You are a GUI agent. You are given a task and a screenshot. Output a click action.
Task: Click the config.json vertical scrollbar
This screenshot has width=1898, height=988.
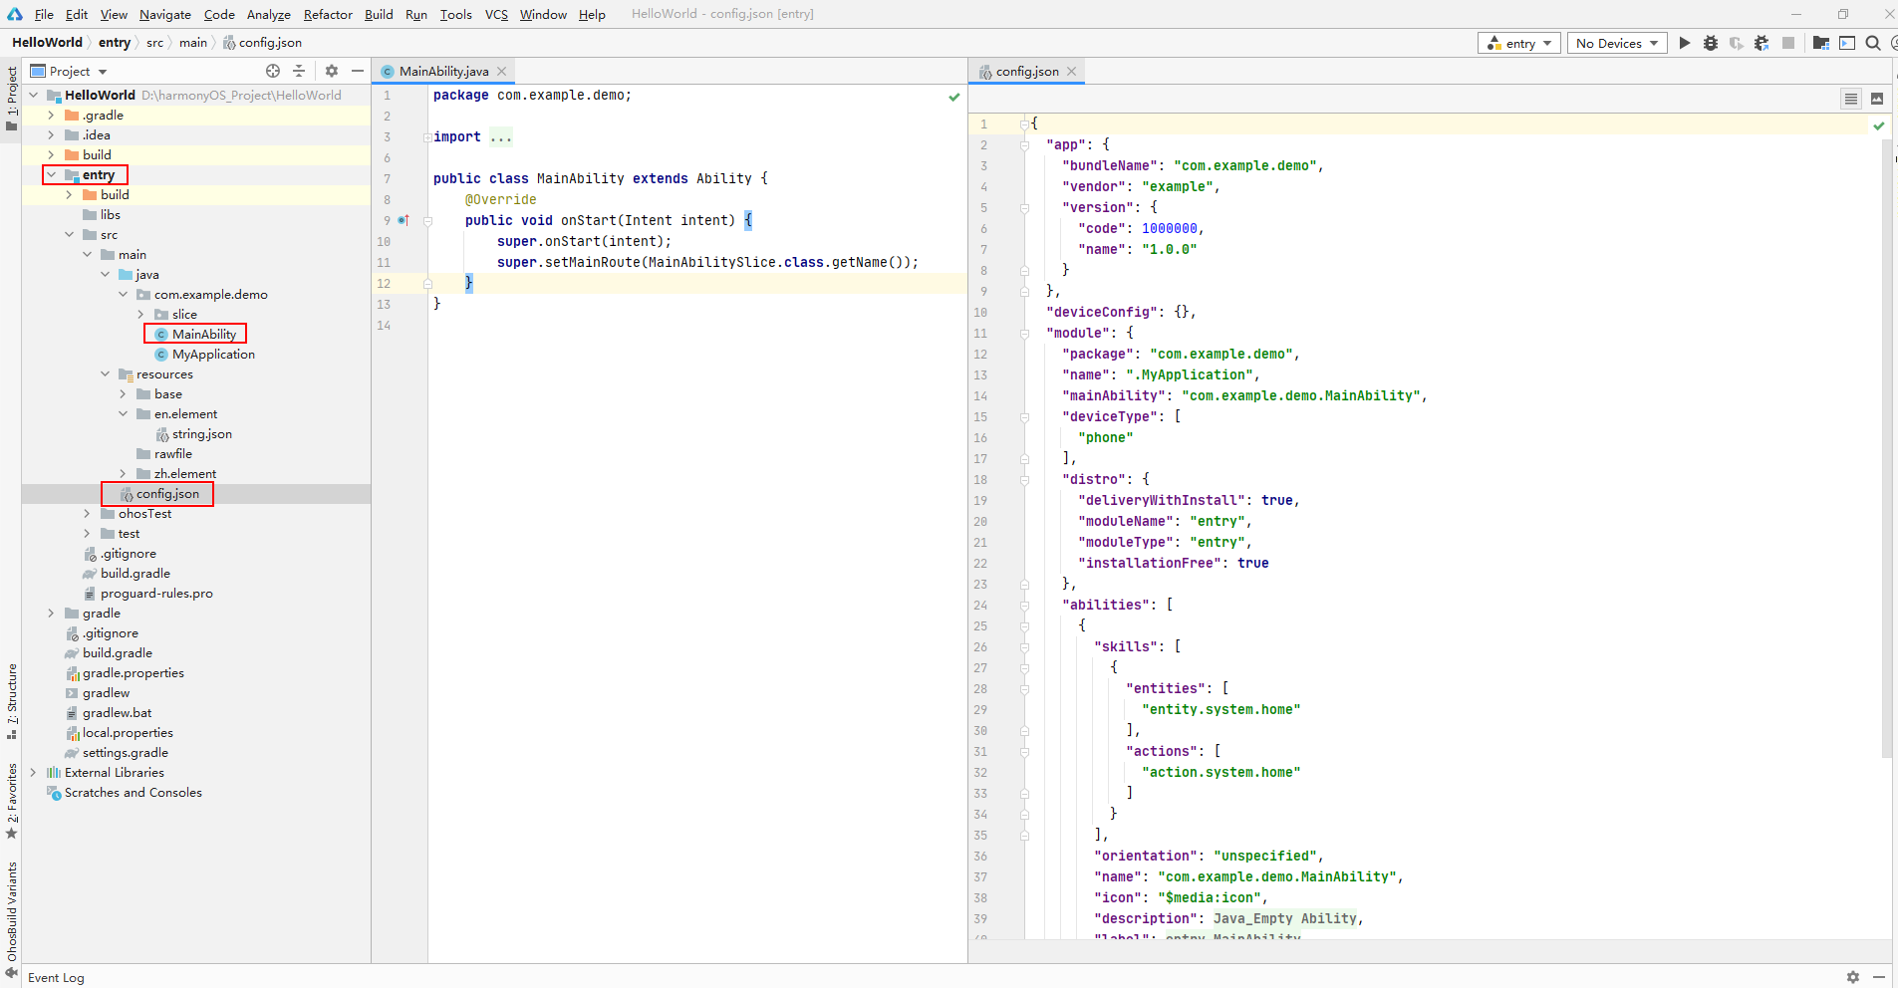coord(1887,448)
